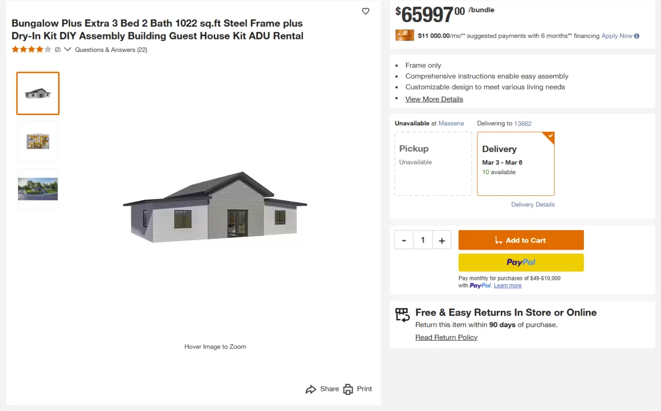Click the financing info icon
This screenshot has width=661, height=411.
point(637,36)
